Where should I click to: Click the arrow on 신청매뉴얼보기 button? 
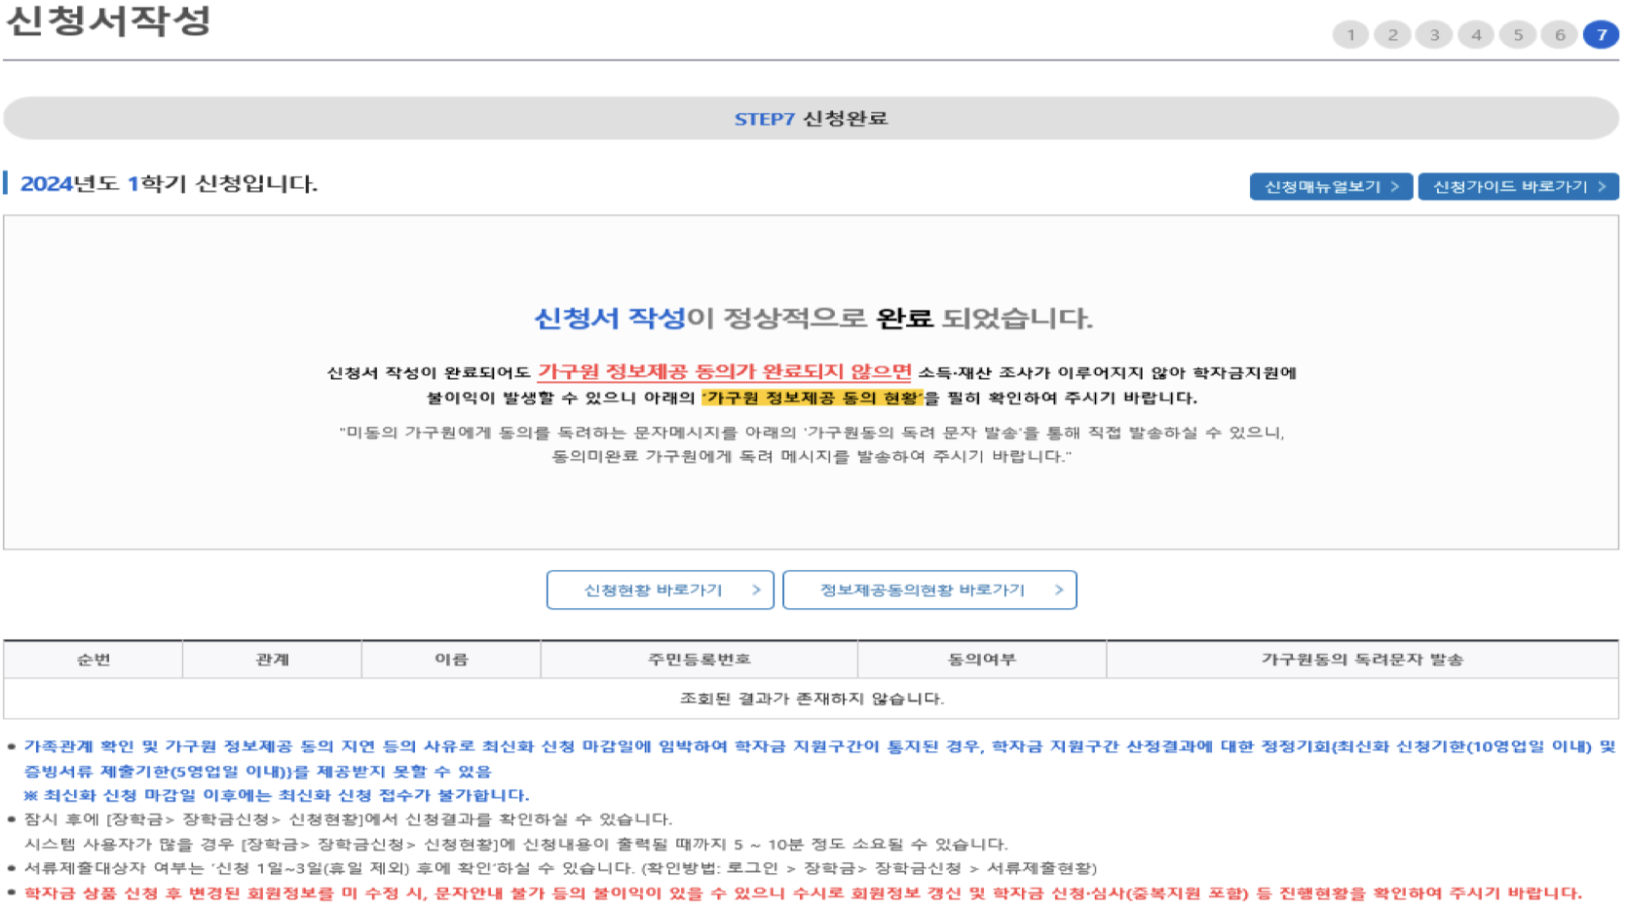tap(1395, 186)
